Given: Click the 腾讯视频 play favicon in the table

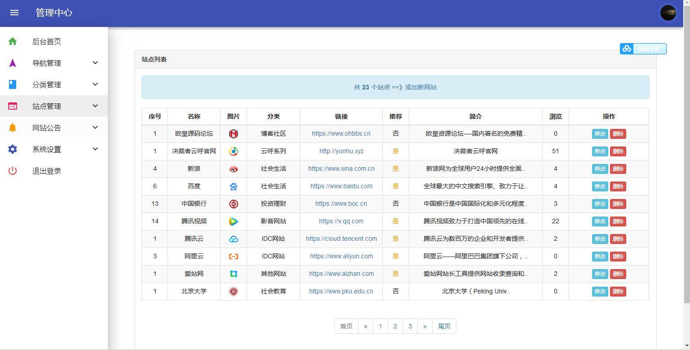Looking at the screenshot, I should point(234,221).
